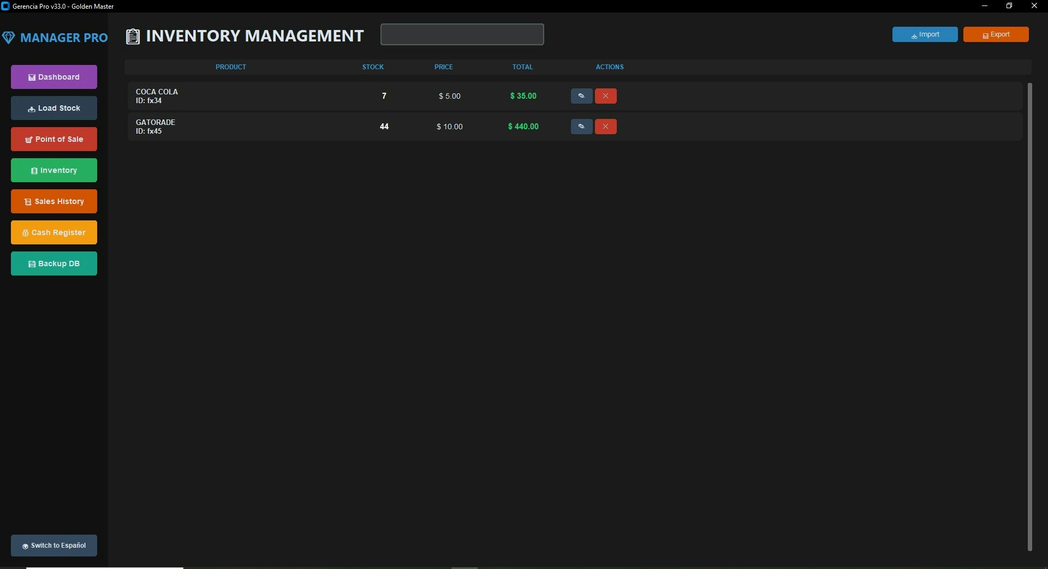The image size is (1048, 569).
Task: Click the $ 440.00 total value
Action: point(523,127)
